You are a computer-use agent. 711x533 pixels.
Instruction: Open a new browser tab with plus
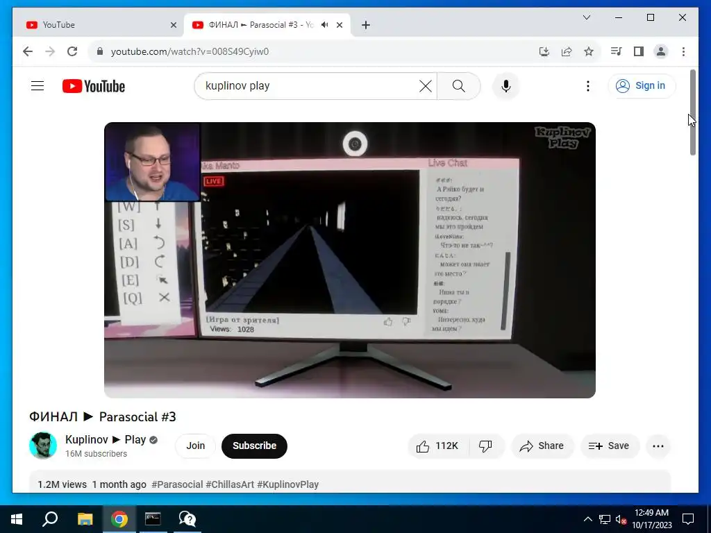point(366,25)
